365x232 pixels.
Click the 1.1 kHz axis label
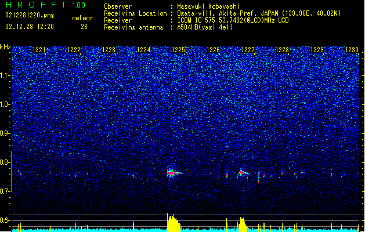[5, 75]
